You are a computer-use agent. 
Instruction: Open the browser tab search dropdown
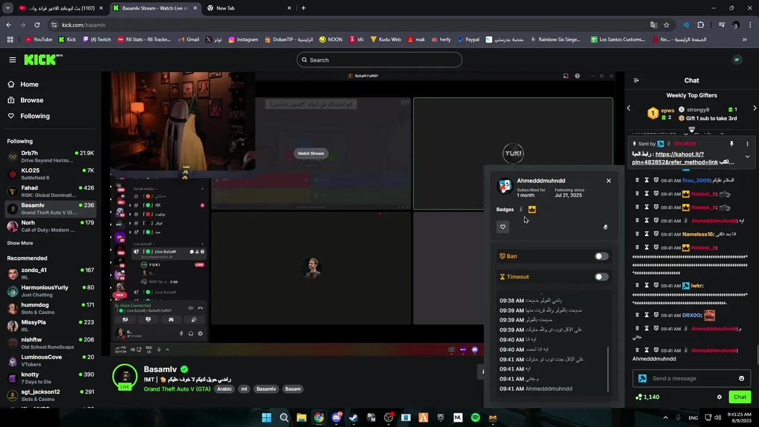coord(8,8)
